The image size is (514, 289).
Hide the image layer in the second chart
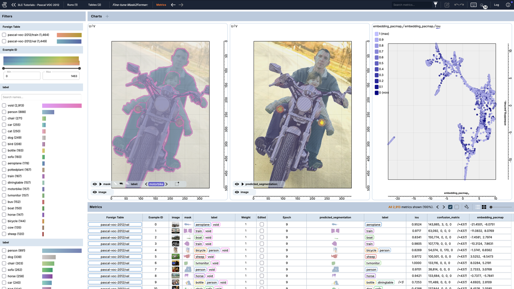[237, 192]
